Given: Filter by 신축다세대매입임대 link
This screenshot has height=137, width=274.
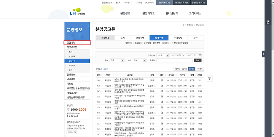Looking at the screenshot, I should (180, 43).
